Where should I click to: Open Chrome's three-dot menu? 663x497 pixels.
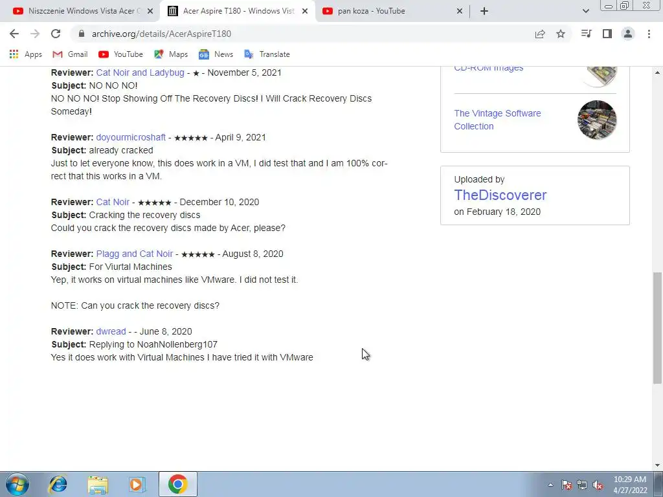click(x=649, y=34)
